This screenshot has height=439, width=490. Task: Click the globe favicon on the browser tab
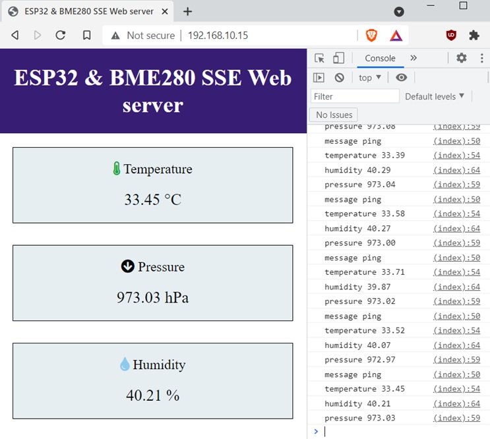(x=13, y=12)
